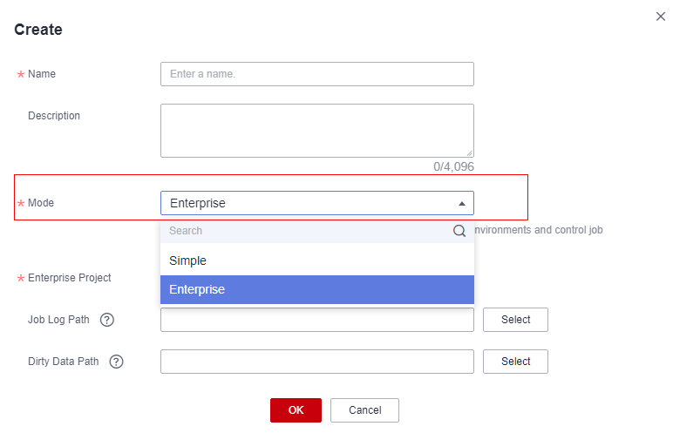Click the Description box resize handle
Viewport: 673px width, 433px height.
click(470, 152)
